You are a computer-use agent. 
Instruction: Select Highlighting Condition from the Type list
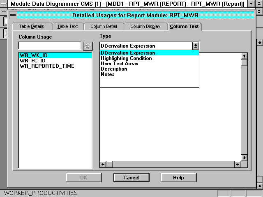tap(126, 58)
